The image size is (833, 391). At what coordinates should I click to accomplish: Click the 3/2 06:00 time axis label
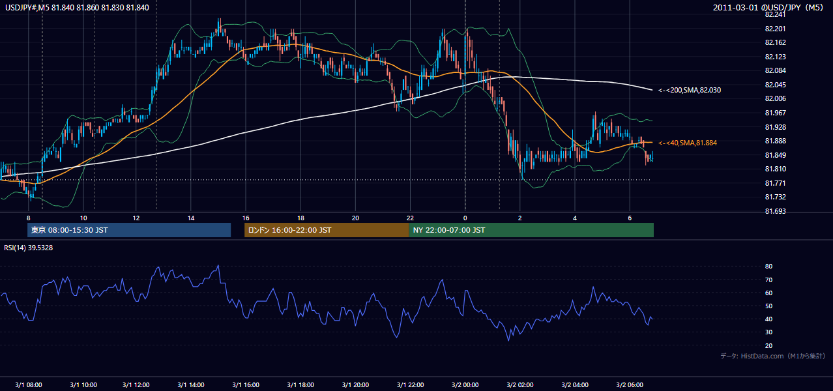[x=630, y=384]
